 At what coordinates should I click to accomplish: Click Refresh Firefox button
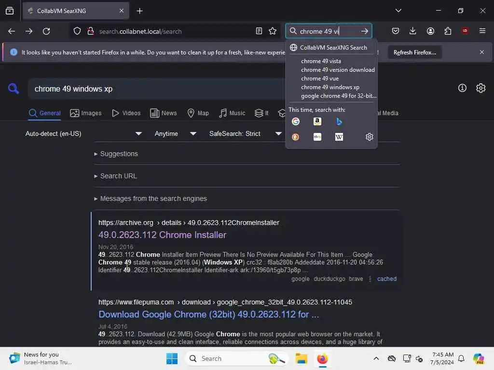pos(414,53)
